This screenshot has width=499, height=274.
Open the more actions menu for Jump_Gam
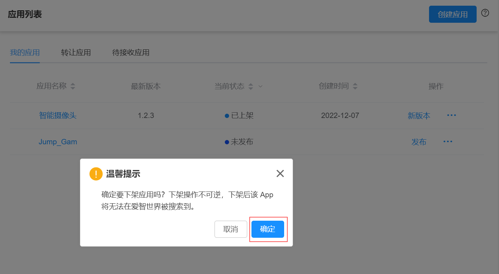click(x=448, y=141)
